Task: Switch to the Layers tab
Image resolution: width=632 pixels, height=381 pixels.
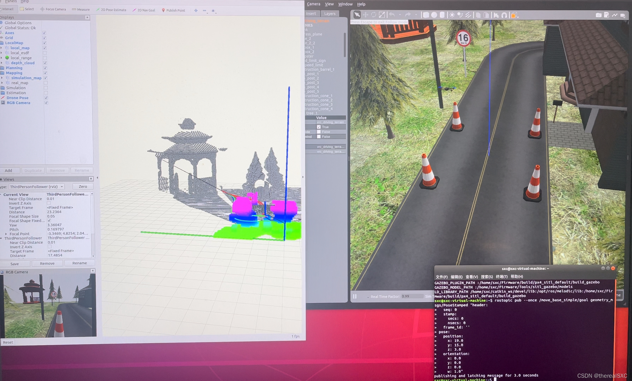Action: point(330,14)
